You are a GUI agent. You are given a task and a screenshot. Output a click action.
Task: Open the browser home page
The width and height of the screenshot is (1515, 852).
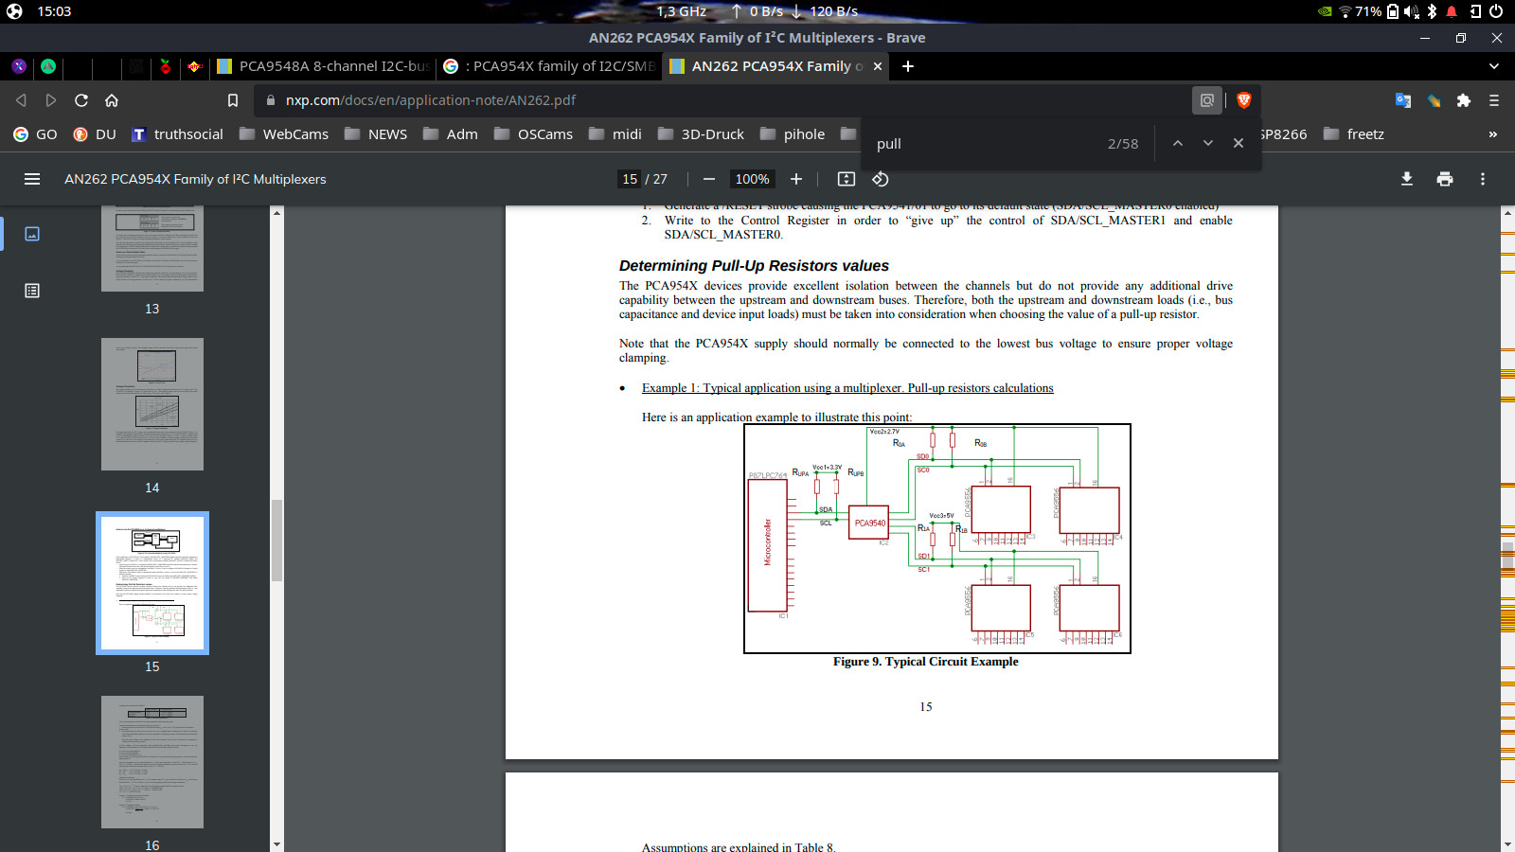coord(112,100)
